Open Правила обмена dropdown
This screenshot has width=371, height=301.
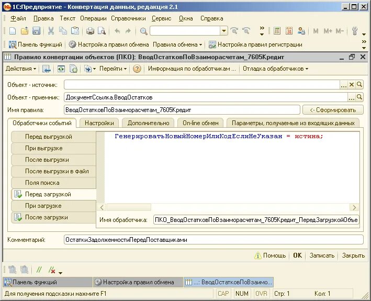pyautogui.click(x=177, y=44)
